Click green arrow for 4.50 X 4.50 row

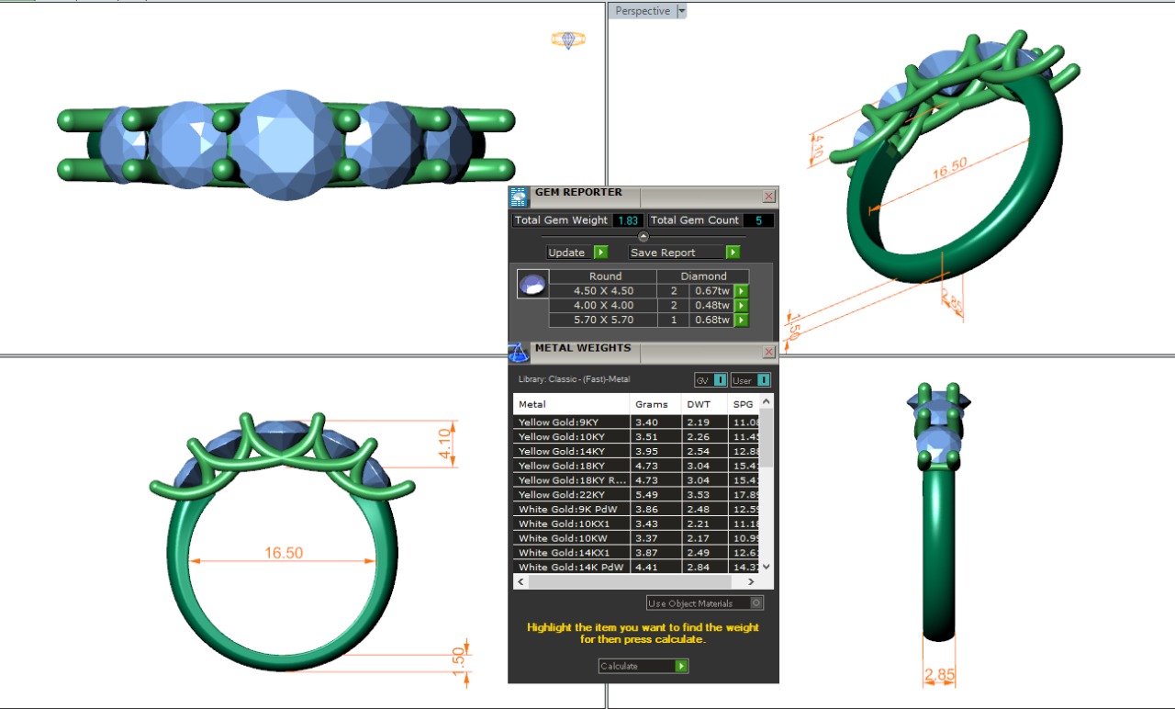742,291
